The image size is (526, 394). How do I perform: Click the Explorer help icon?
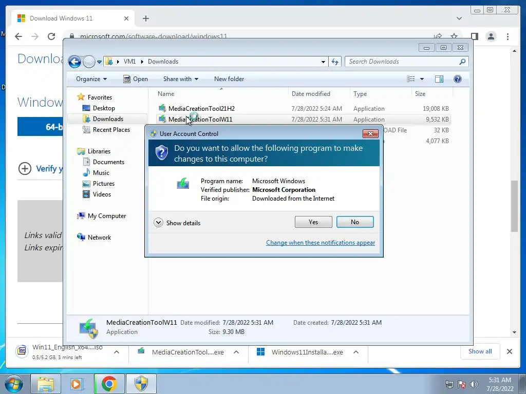tap(458, 79)
